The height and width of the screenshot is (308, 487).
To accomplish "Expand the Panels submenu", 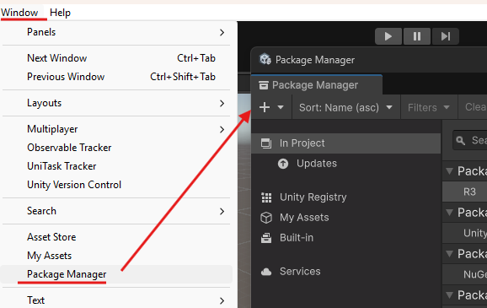I will pyautogui.click(x=116, y=32).
